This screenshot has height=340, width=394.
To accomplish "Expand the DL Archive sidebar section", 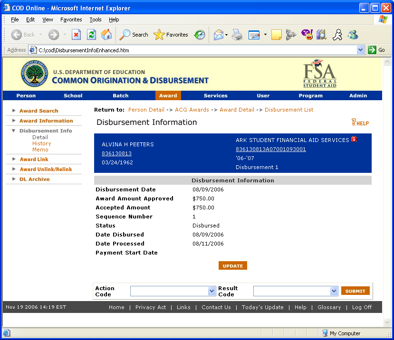I will [x=14, y=179].
